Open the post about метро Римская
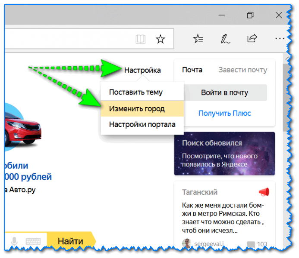 (x=223, y=218)
